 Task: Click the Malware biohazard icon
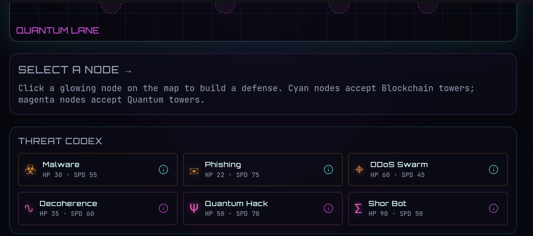click(x=30, y=170)
